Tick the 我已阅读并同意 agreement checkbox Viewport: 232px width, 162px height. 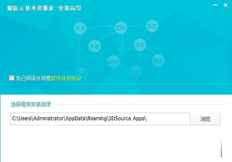pos(11,78)
